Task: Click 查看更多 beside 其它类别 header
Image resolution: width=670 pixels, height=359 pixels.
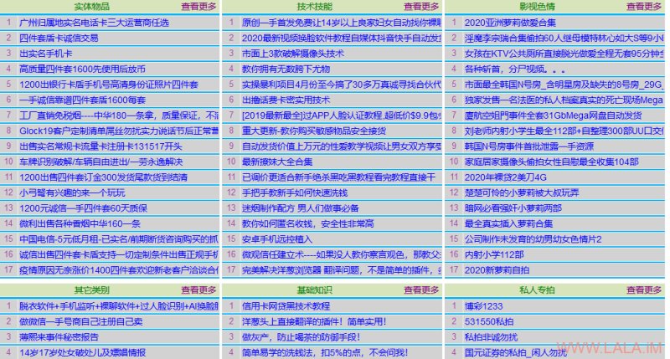Action: click(x=198, y=290)
